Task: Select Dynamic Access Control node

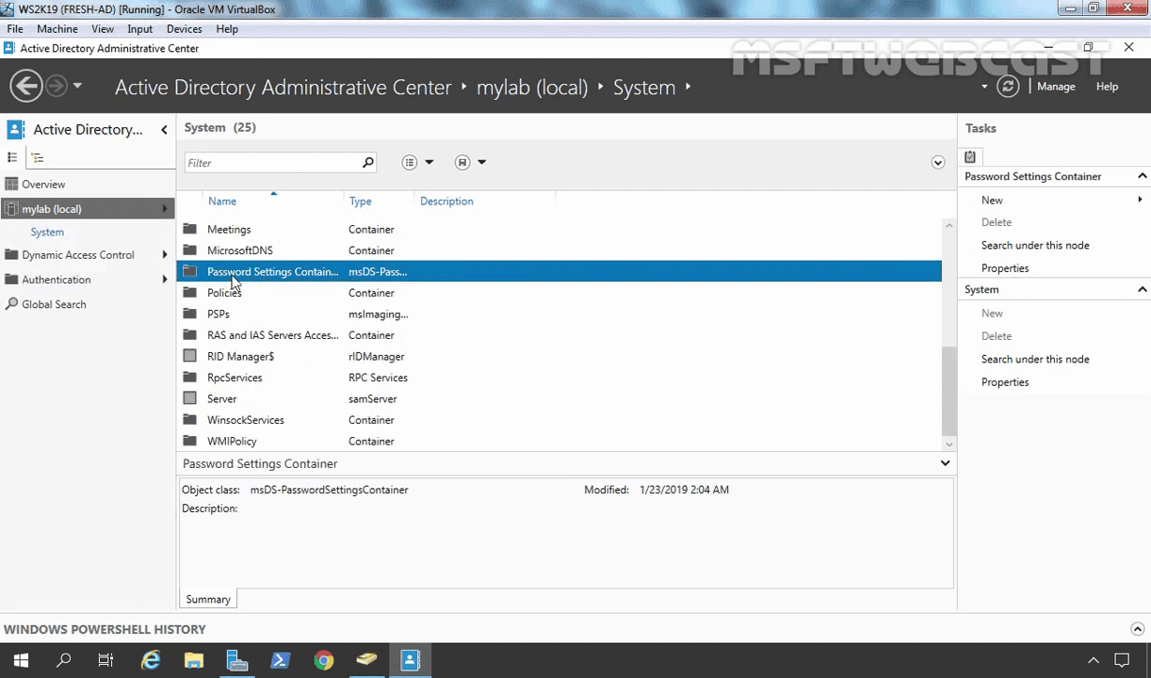Action: click(x=78, y=255)
